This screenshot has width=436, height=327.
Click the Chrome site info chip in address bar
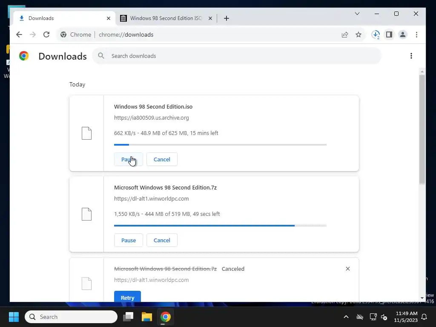tap(76, 34)
